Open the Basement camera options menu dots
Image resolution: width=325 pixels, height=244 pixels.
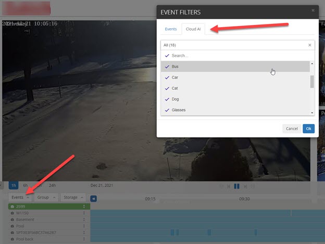[x=84, y=219]
